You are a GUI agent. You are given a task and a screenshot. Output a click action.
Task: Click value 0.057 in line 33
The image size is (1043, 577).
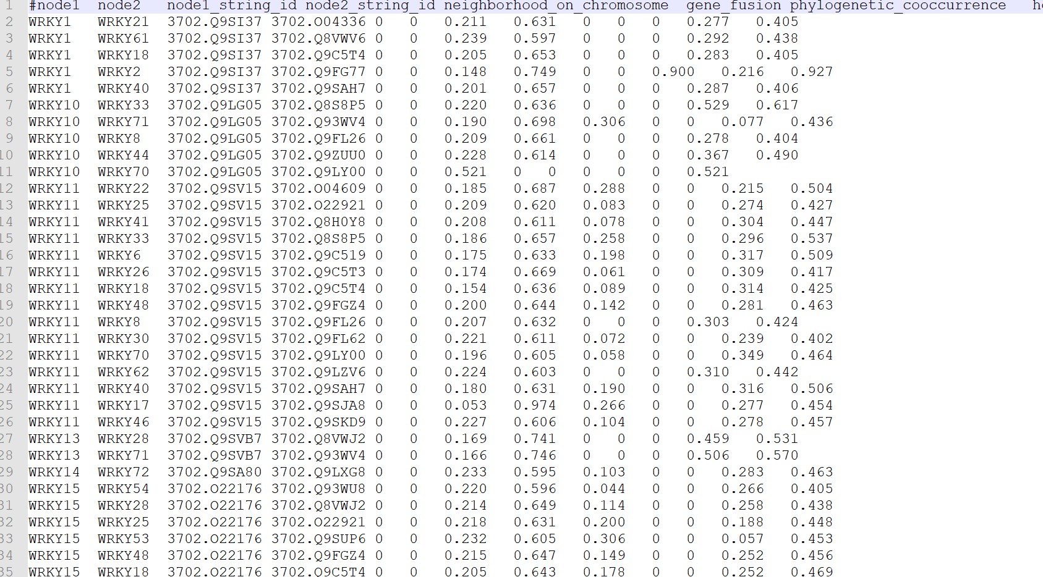tap(743, 539)
